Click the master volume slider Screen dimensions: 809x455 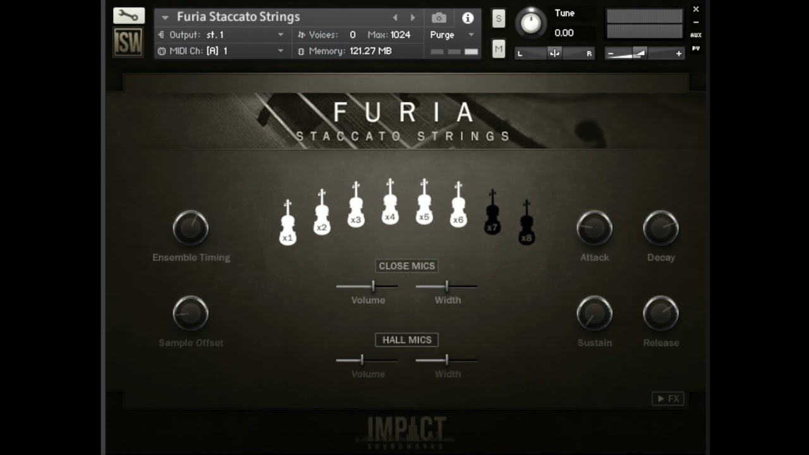point(644,54)
